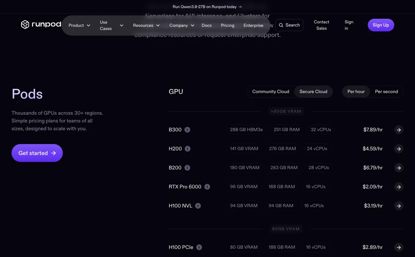Click the Runpod cube logo
The height and width of the screenshot is (257, 415).
pyautogui.click(x=25, y=25)
